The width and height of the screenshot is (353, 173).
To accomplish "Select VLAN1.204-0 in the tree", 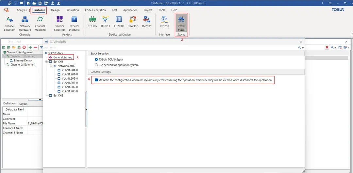I will click(x=70, y=70).
